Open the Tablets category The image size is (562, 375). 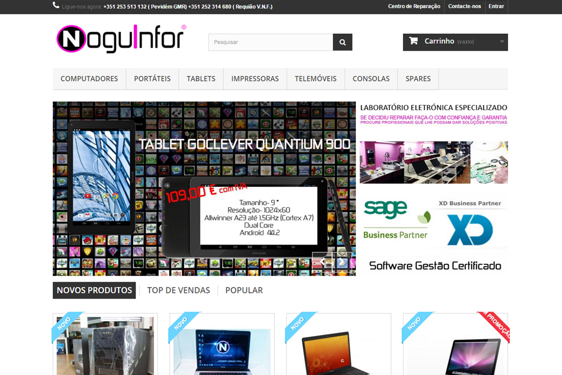(x=201, y=79)
